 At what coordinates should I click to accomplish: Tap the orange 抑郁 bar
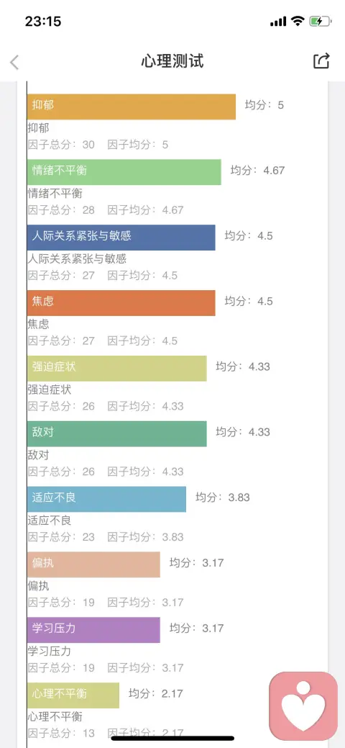pos(132,107)
